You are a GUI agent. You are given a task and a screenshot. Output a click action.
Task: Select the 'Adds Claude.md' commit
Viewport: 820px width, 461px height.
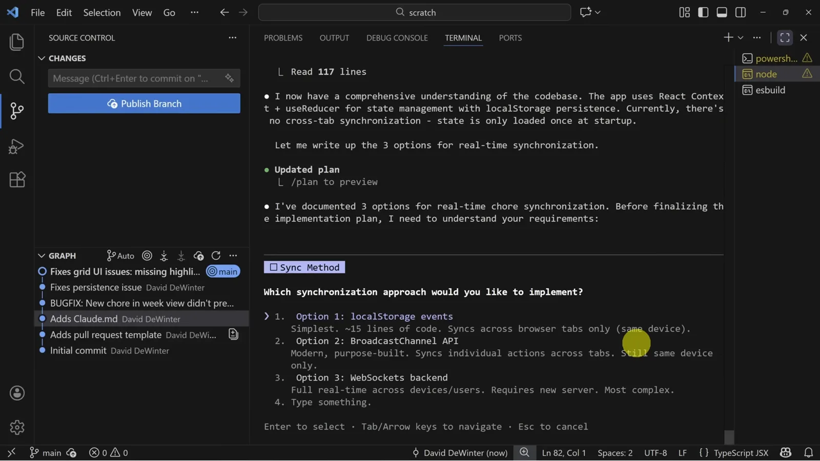point(142,319)
